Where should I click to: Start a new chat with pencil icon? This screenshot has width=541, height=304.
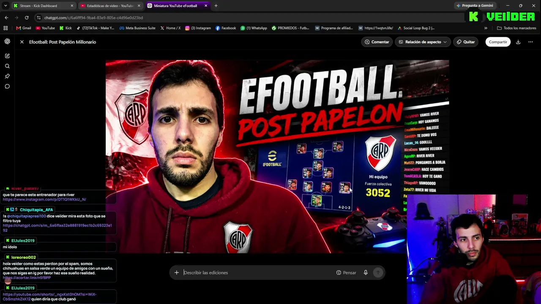pos(7,56)
